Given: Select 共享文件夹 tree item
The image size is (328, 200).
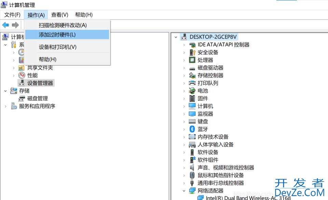Looking at the screenshot, I should (x=40, y=68).
